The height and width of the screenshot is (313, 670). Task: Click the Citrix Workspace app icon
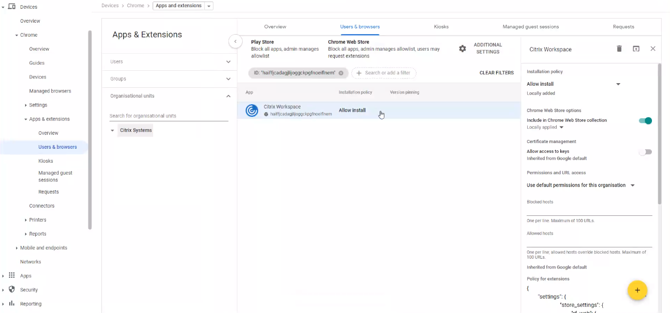(x=252, y=111)
